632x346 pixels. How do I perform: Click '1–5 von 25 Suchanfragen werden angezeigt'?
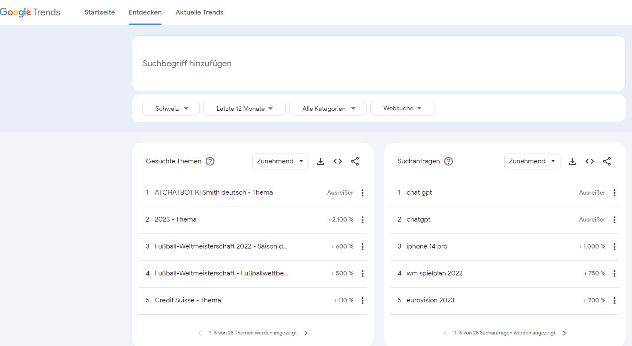tap(505, 333)
